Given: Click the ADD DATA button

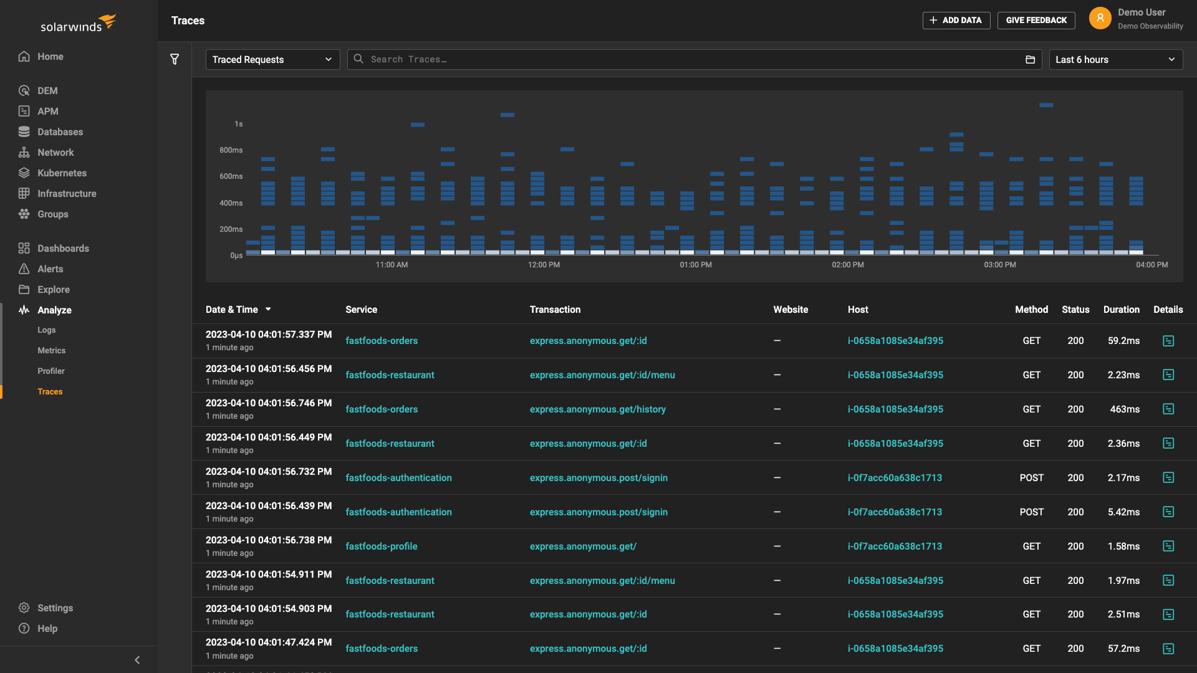Looking at the screenshot, I should tap(956, 20).
